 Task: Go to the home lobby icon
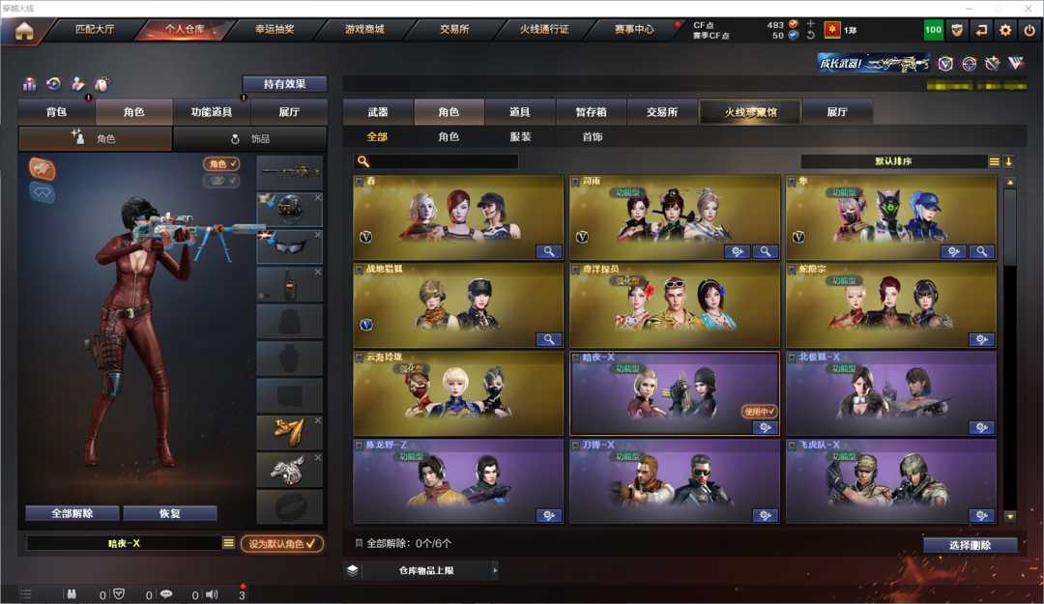pyautogui.click(x=24, y=31)
